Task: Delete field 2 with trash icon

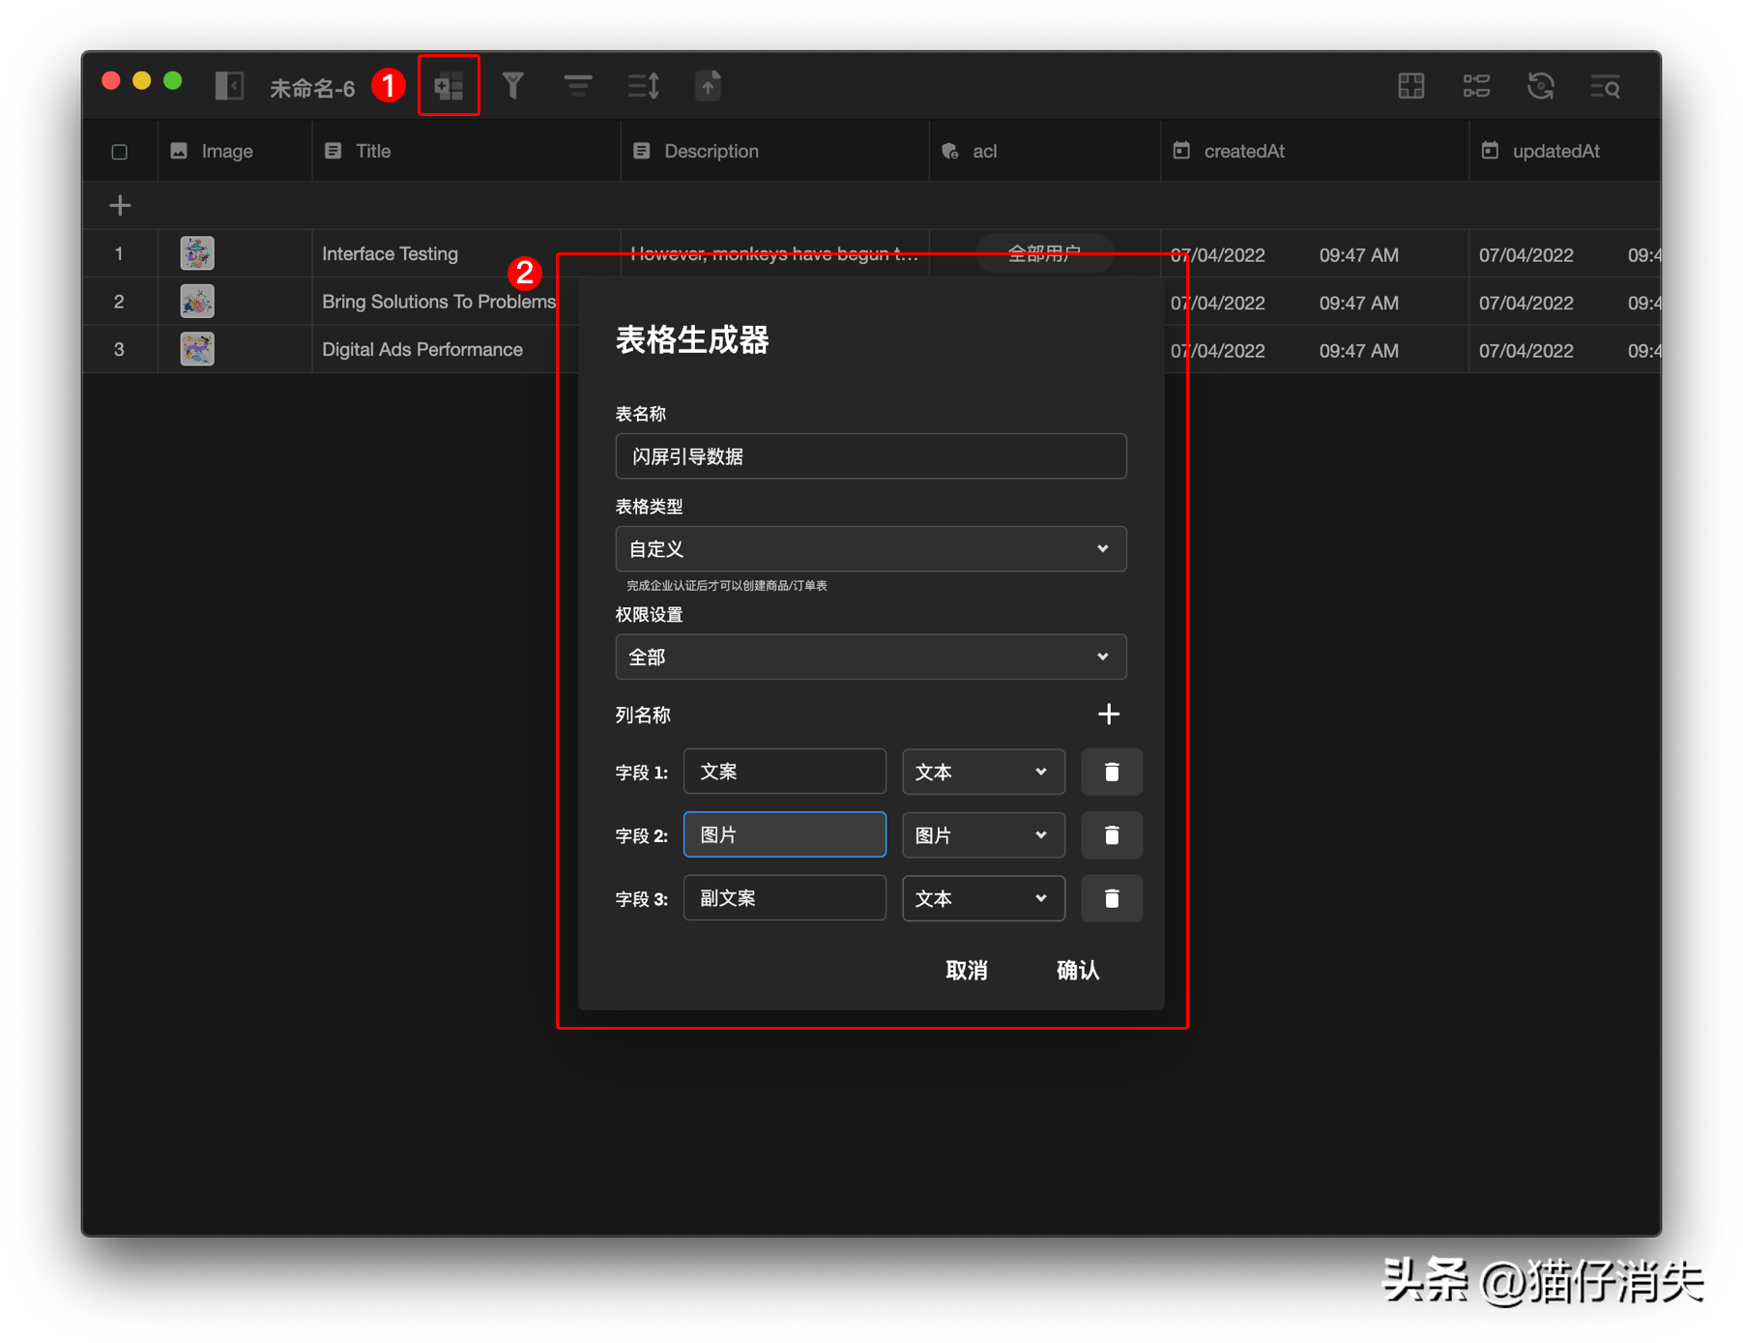Action: 1112,835
